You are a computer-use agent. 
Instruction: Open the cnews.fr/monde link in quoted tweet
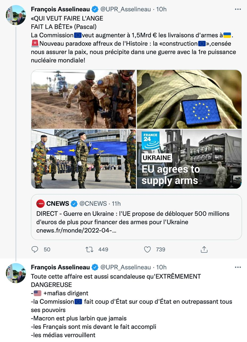click(76, 230)
